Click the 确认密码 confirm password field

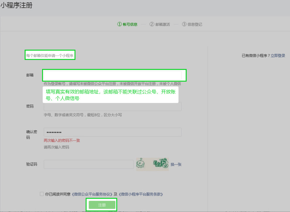click(112, 132)
